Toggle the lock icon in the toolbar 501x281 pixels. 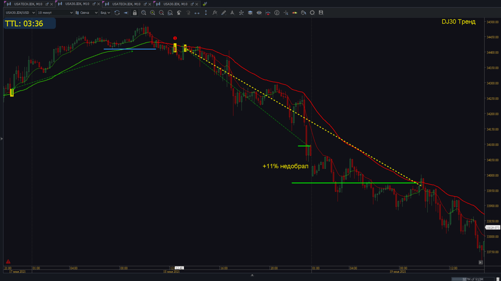[135, 13]
